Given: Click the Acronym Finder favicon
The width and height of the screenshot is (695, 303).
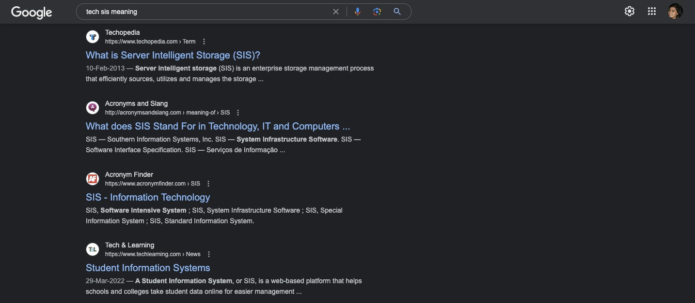Looking at the screenshot, I should click(x=93, y=179).
